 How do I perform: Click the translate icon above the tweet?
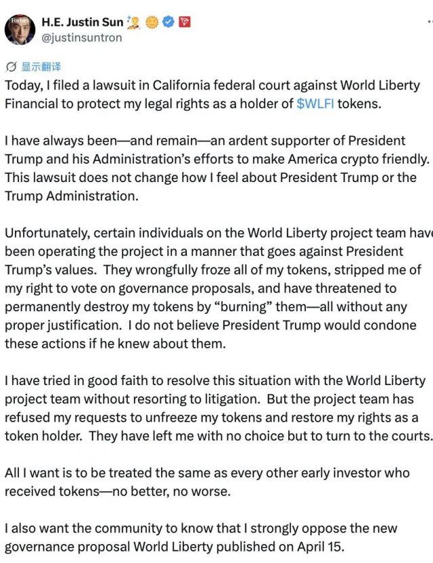tap(11, 66)
